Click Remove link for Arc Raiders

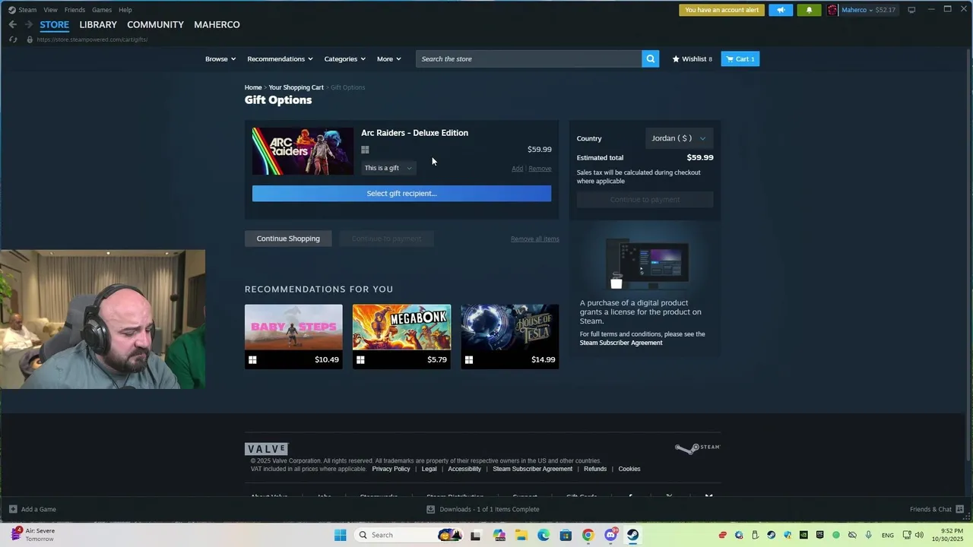540,169
